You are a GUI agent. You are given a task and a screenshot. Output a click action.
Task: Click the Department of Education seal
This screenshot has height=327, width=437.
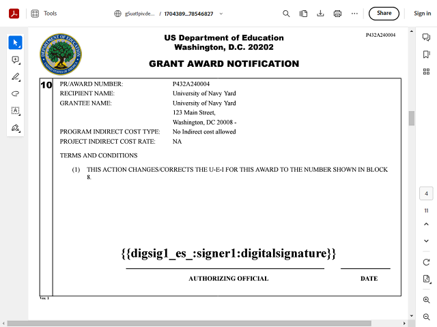point(61,54)
